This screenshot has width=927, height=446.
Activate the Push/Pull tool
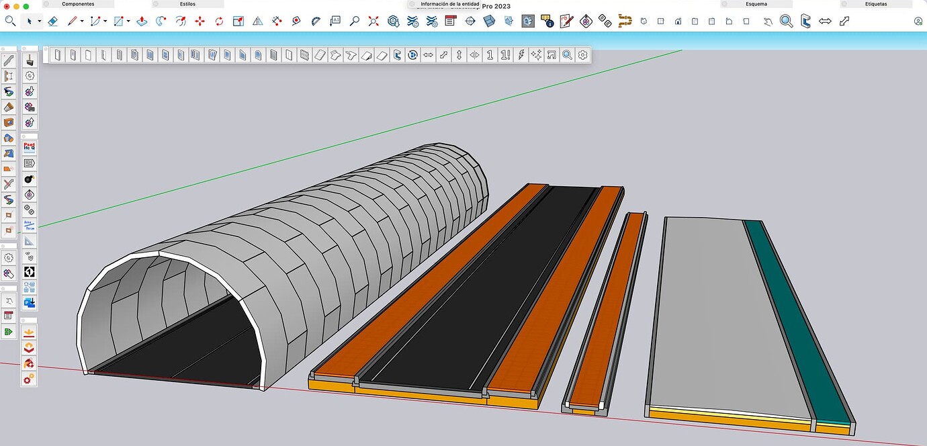coord(142,21)
